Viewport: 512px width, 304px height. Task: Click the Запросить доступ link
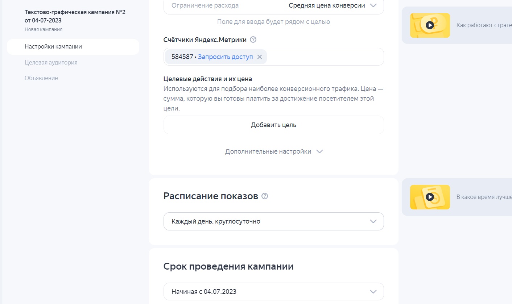tap(226, 57)
